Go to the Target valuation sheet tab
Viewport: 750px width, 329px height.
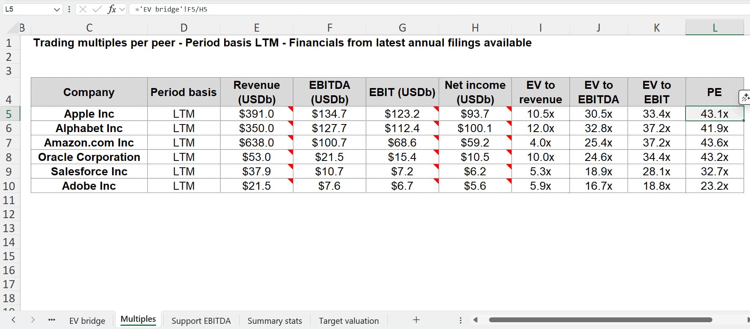point(349,321)
